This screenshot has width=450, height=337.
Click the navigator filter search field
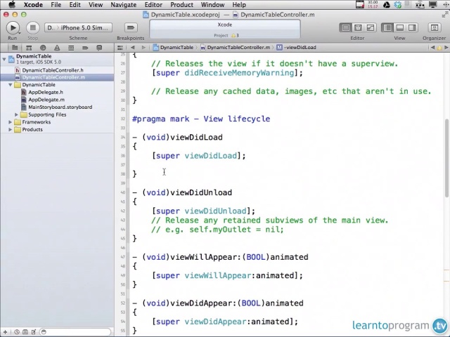pos(75,332)
